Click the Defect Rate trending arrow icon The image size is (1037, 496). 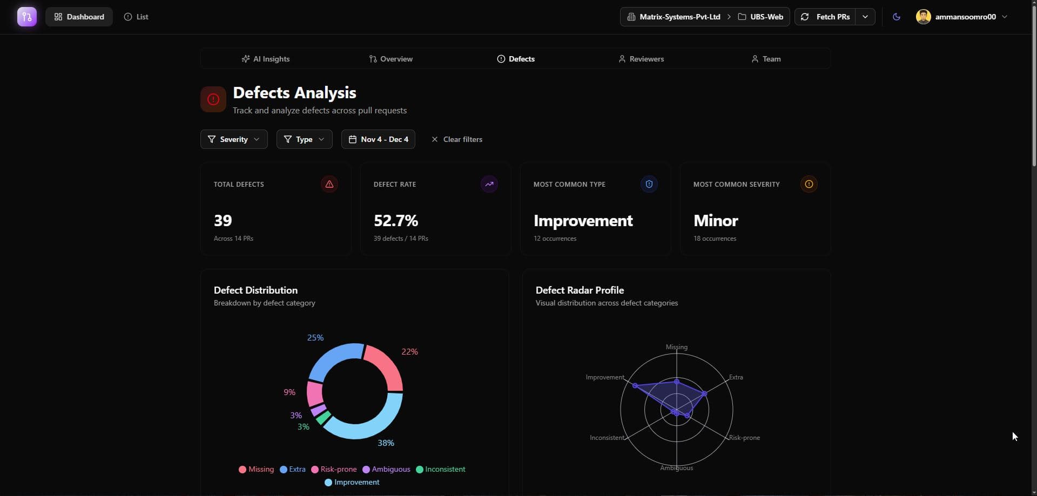coord(489,184)
